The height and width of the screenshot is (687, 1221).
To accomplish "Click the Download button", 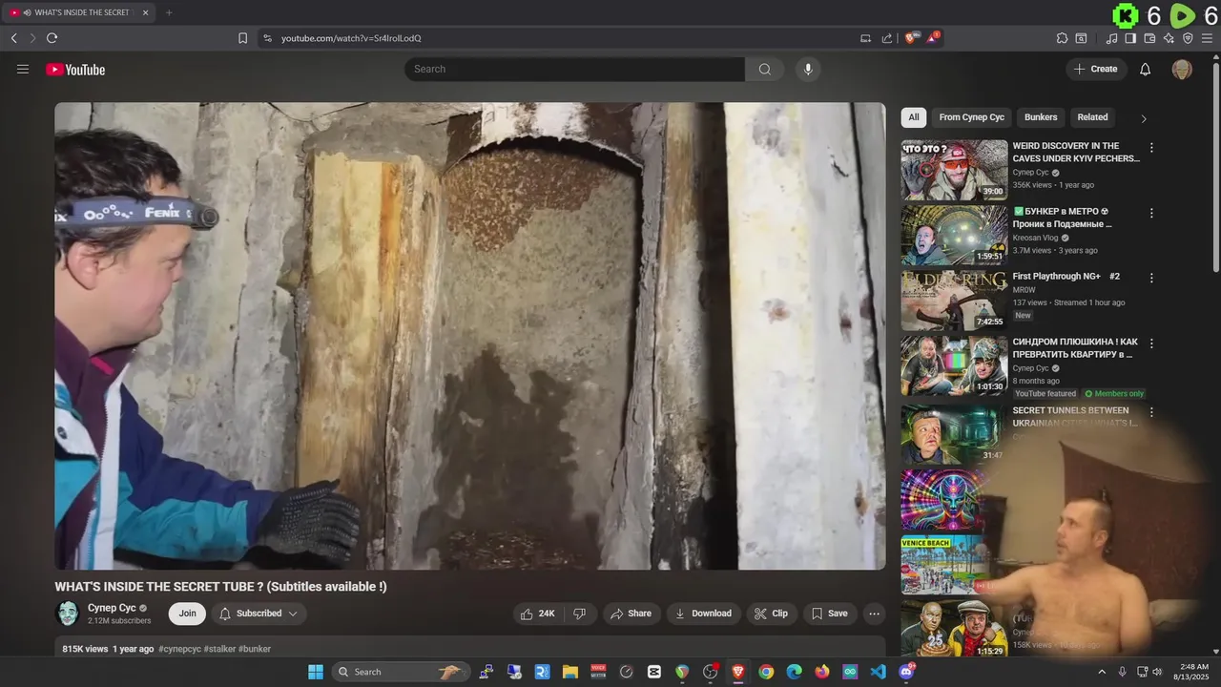I will pyautogui.click(x=703, y=614).
